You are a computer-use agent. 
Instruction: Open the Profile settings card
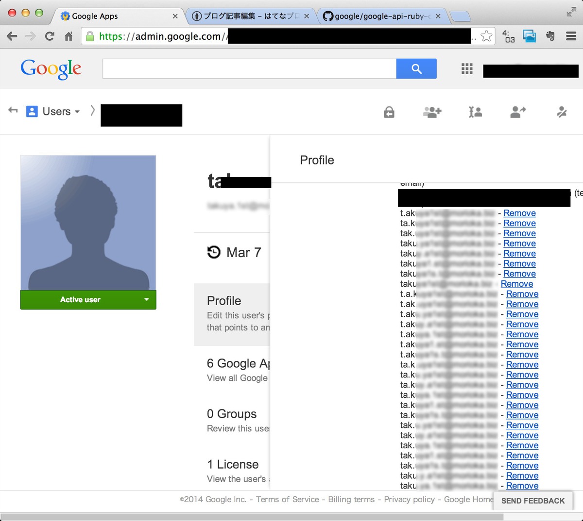[232, 314]
